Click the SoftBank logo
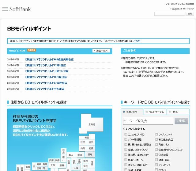The width and height of the screenshot is (196, 171). coord(17,9)
